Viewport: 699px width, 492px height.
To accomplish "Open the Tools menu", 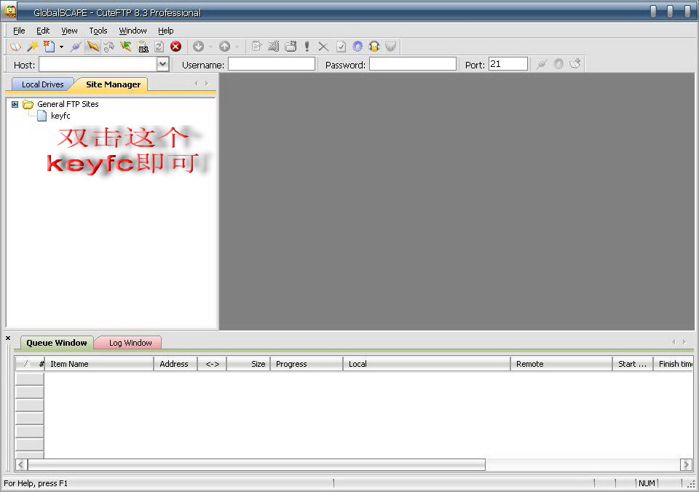I will click(98, 31).
